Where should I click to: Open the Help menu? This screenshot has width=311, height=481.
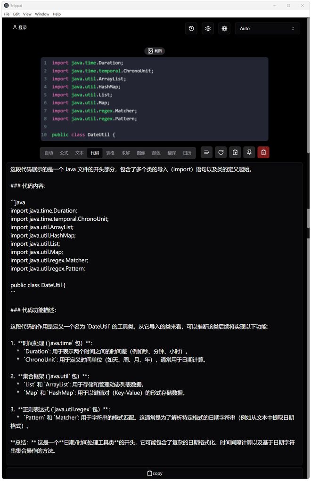(x=57, y=14)
